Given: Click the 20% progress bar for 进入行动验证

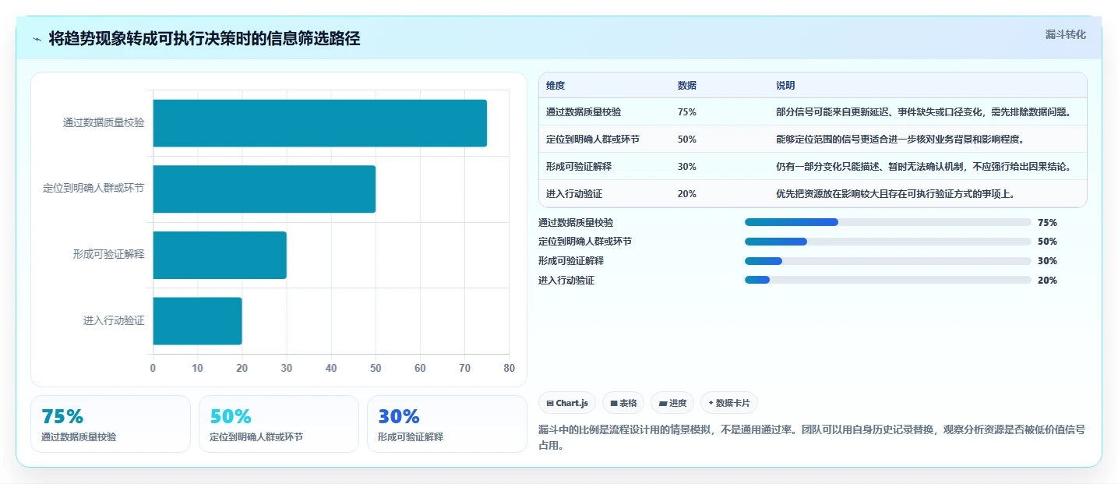Looking at the screenshot, I should click(x=888, y=280).
